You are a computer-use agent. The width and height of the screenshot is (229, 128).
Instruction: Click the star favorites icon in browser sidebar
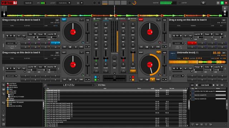click(4, 85)
